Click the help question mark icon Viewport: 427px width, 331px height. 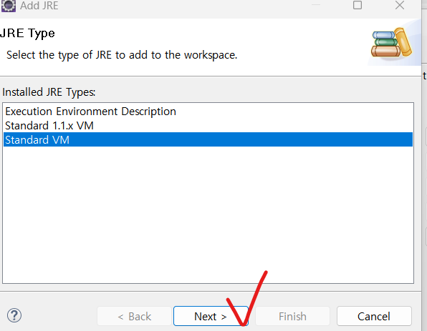pyautogui.click(x=14, y=315)
